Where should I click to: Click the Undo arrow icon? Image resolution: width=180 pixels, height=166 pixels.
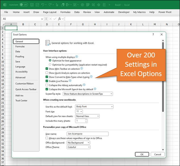(x=43, y=5)
